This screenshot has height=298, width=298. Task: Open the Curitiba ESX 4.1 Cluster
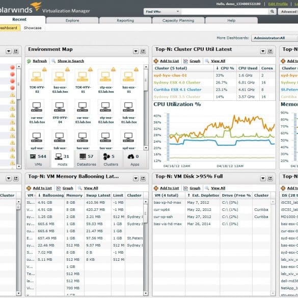pyautogui.click(x=177, y=90)
